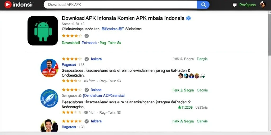Click gray check badge under main rating
Screen dimensions: 271x135
87,36
